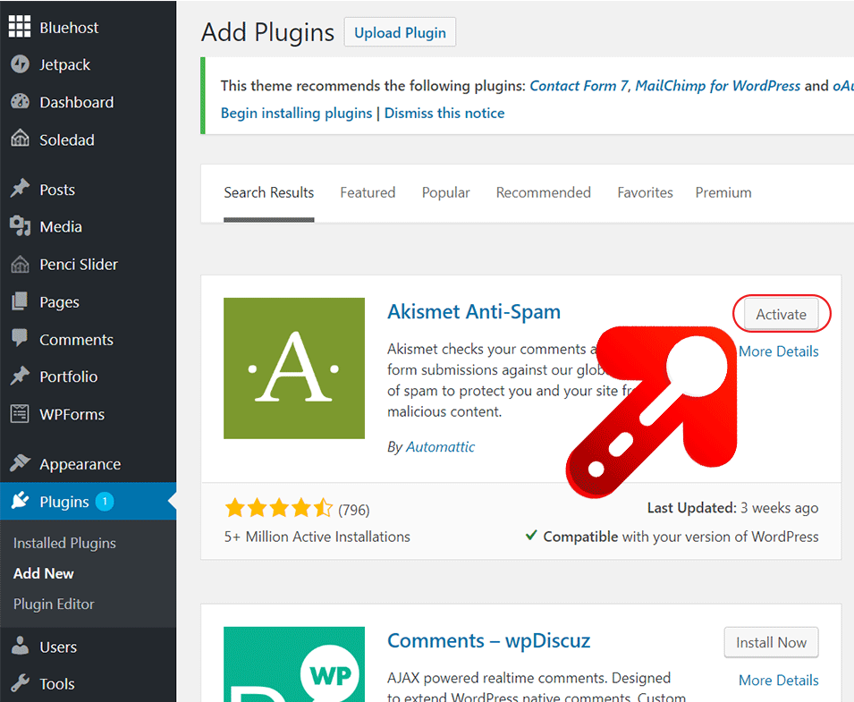Open the WPForms menu label
This screenshot has height=702, width=854.
tap(72, 414)
